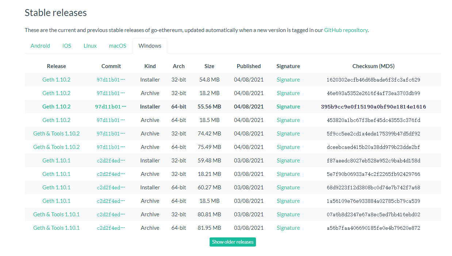The image size is (452, 256).
Task: Open commit 97d11b01 in first row
Action: tap(111, 80)
